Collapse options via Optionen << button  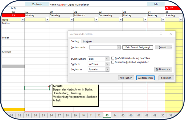163,69
